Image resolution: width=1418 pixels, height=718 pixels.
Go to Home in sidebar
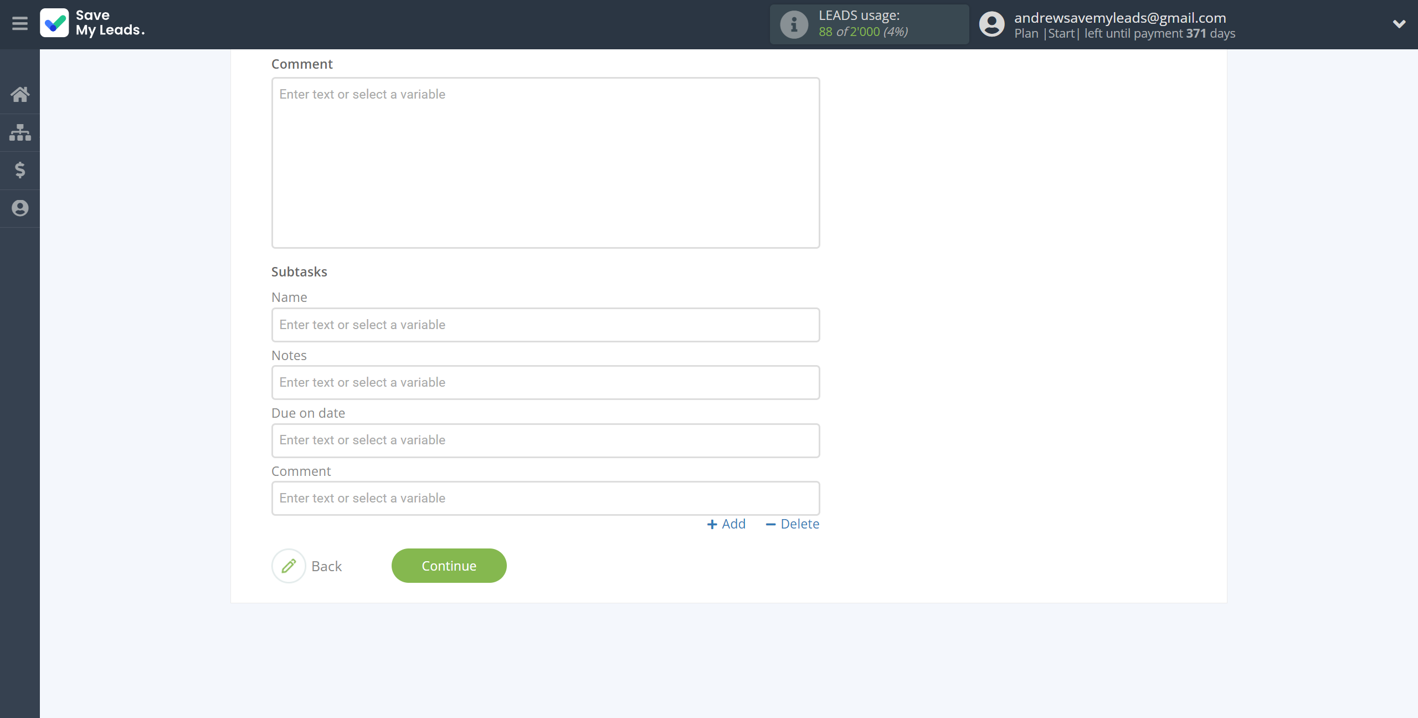pyautogui.click(x=20, y=94)
